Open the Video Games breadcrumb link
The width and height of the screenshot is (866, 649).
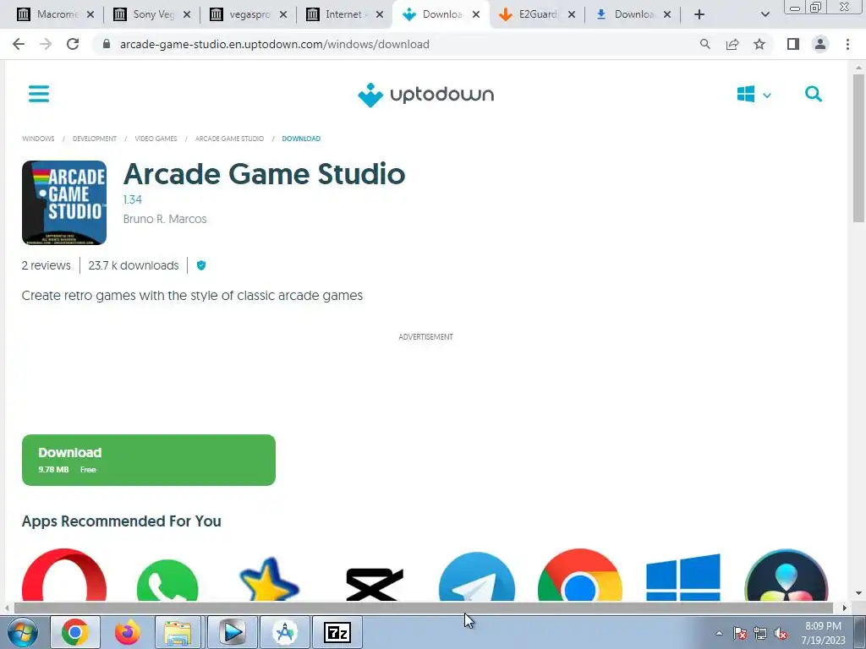pyautogui.click(x=156, y=139)
